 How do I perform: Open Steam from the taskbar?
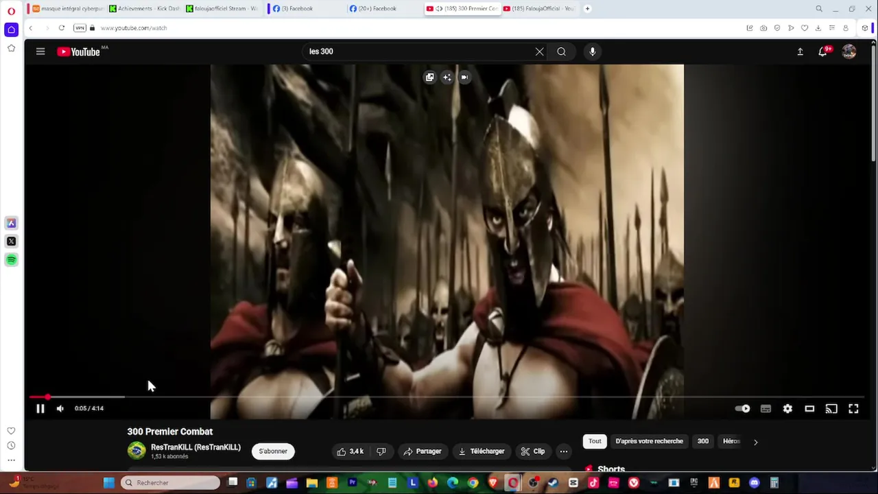pos(553,483)
